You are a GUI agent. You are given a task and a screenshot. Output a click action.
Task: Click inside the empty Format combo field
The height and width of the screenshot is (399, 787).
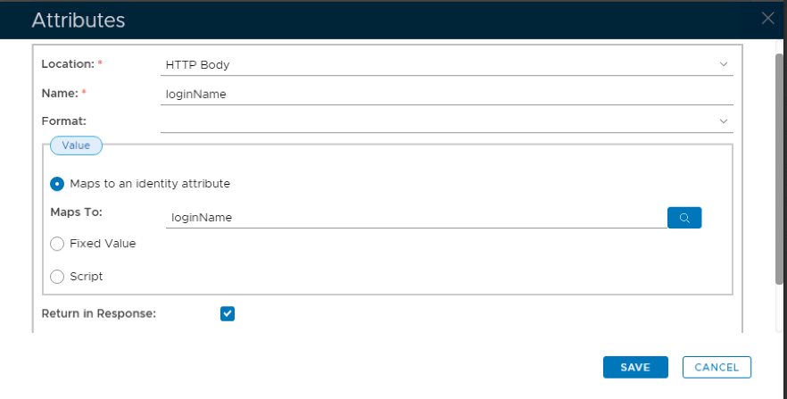(x=437, y=121)
